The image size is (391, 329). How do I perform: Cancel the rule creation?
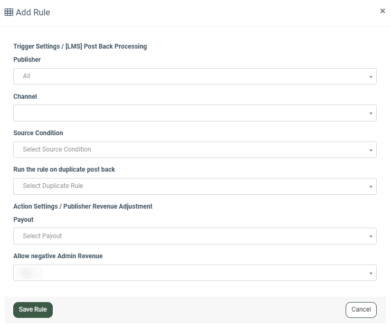coord(361,309)
